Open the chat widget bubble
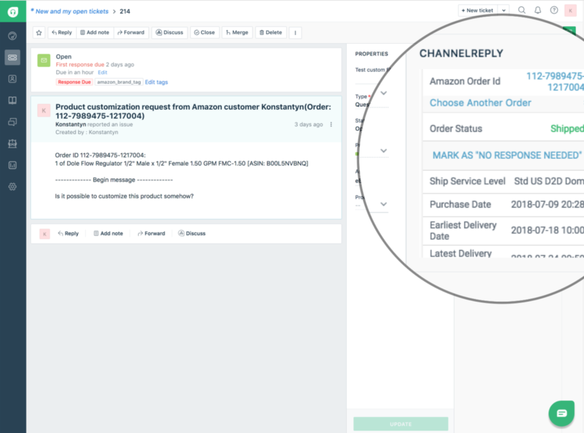584x433 pixels. click(561, 413)
